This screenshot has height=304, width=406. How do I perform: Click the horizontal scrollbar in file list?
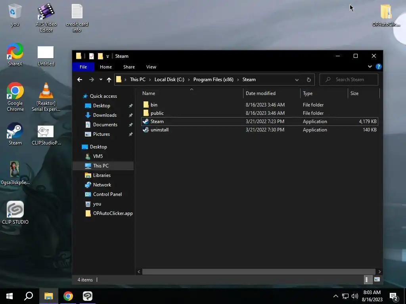click(259, 272)
